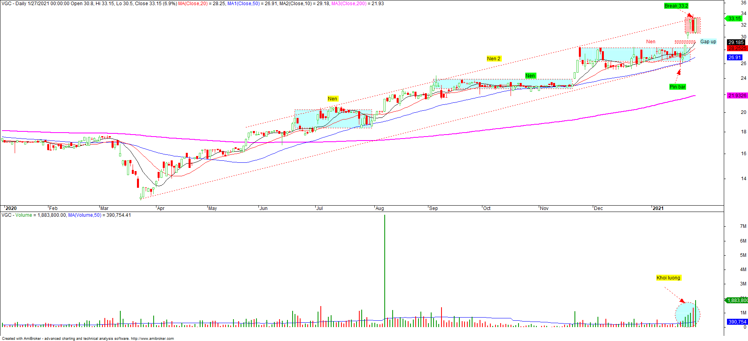Screen dimensions: 748x341
Task: Click the blue 390,754 volume average tag
Action: [x=737, y=322]
